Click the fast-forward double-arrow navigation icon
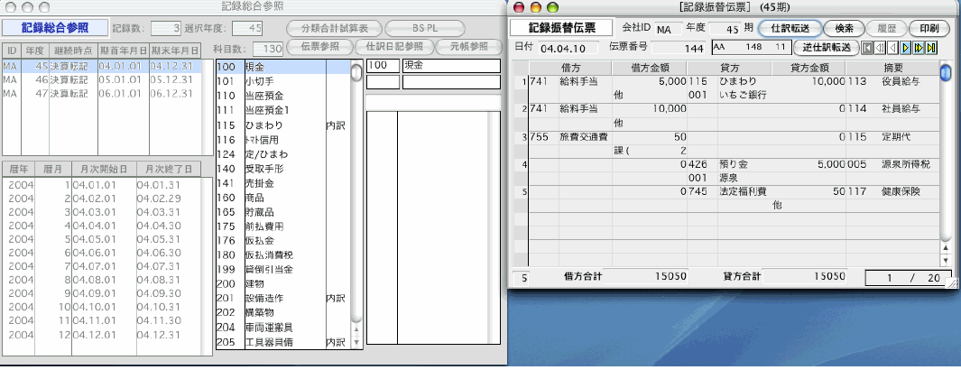Image resolution: width=961 pixels, height=370 pixels. [919, 48]
